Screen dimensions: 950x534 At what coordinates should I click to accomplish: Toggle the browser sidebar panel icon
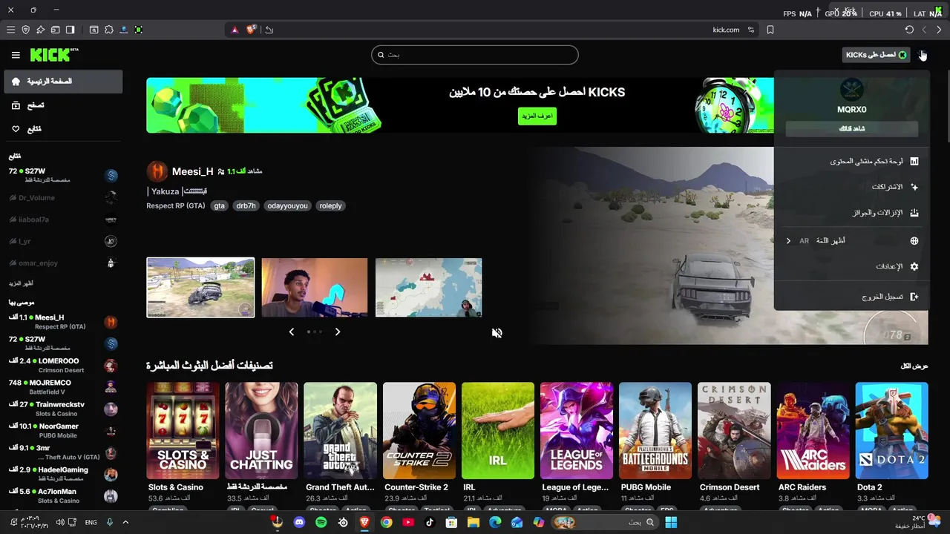point(70,30)
